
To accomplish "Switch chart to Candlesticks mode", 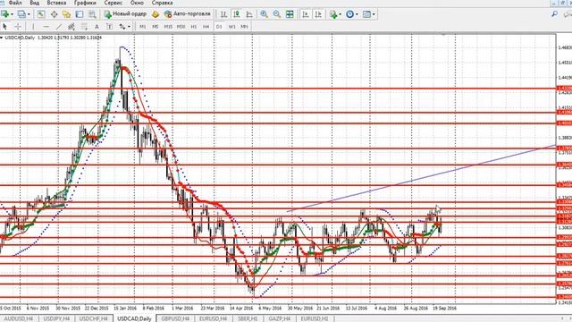I will (236, 14).
